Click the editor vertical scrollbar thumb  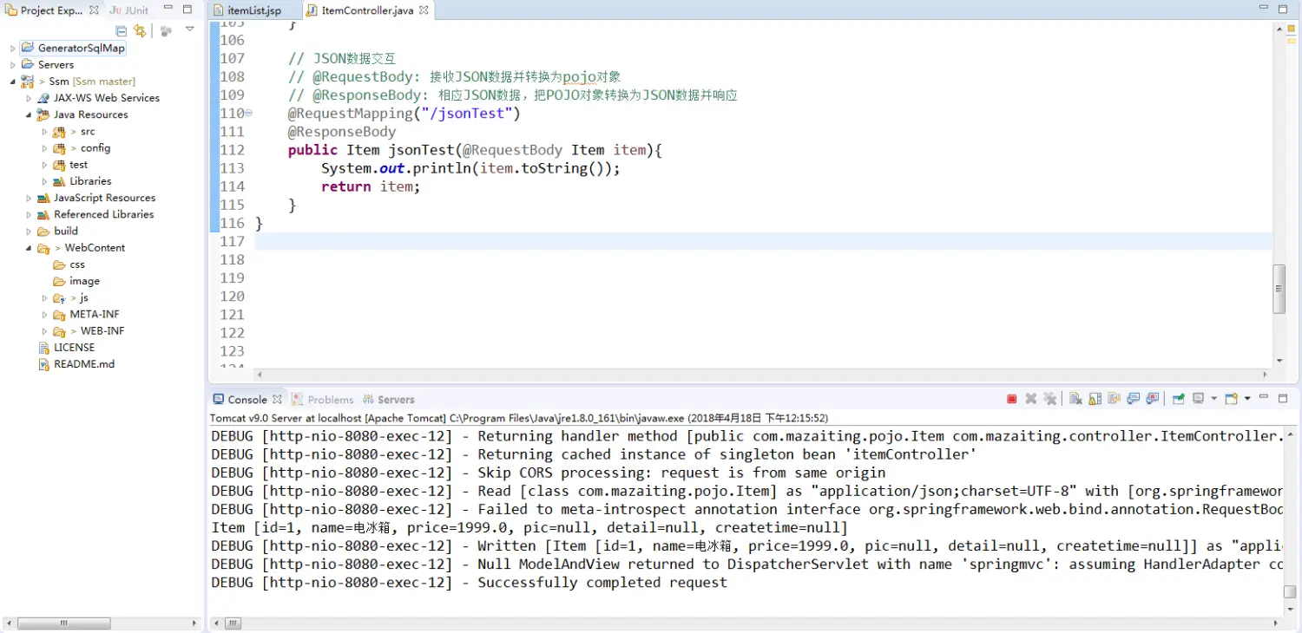point(1279,289)
